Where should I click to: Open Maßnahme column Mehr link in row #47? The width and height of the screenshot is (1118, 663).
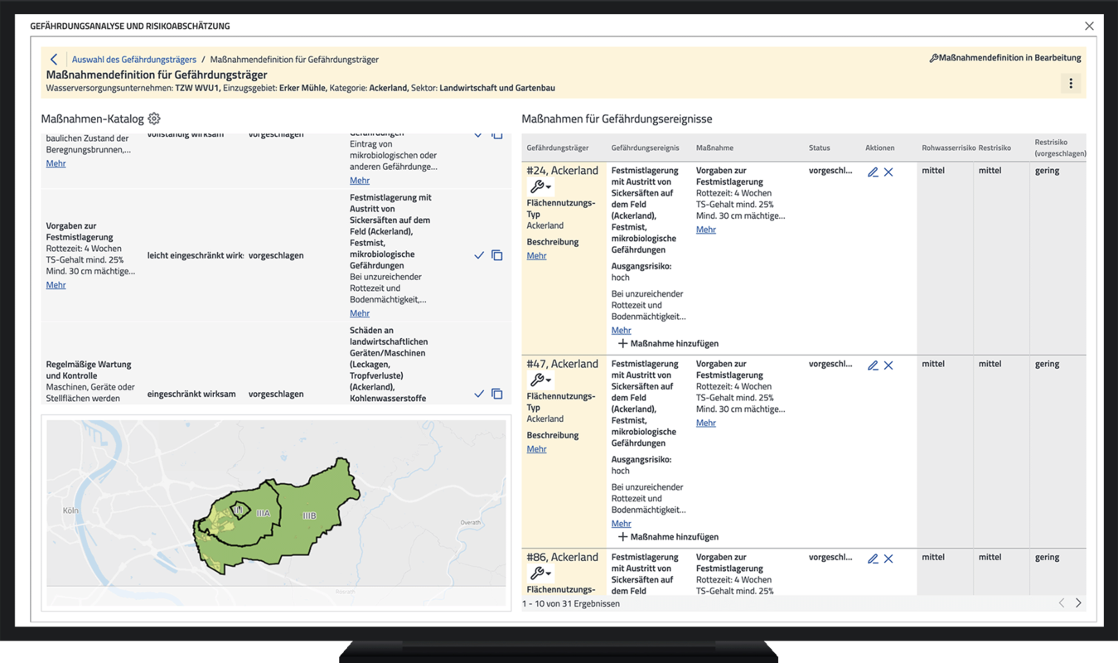pos(705,423)
